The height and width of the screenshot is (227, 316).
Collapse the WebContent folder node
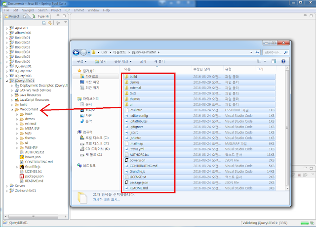(12, 110)
